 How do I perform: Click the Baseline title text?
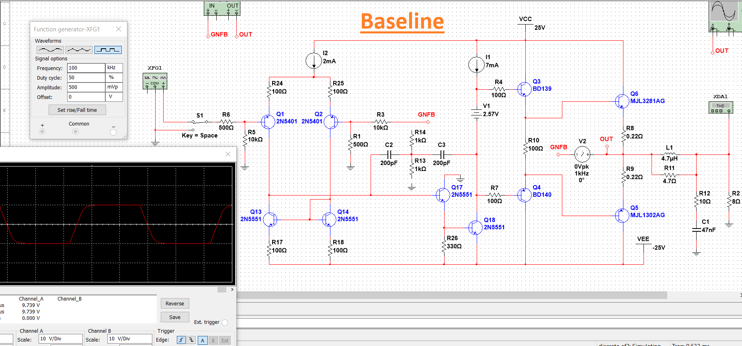pos(402,21)
